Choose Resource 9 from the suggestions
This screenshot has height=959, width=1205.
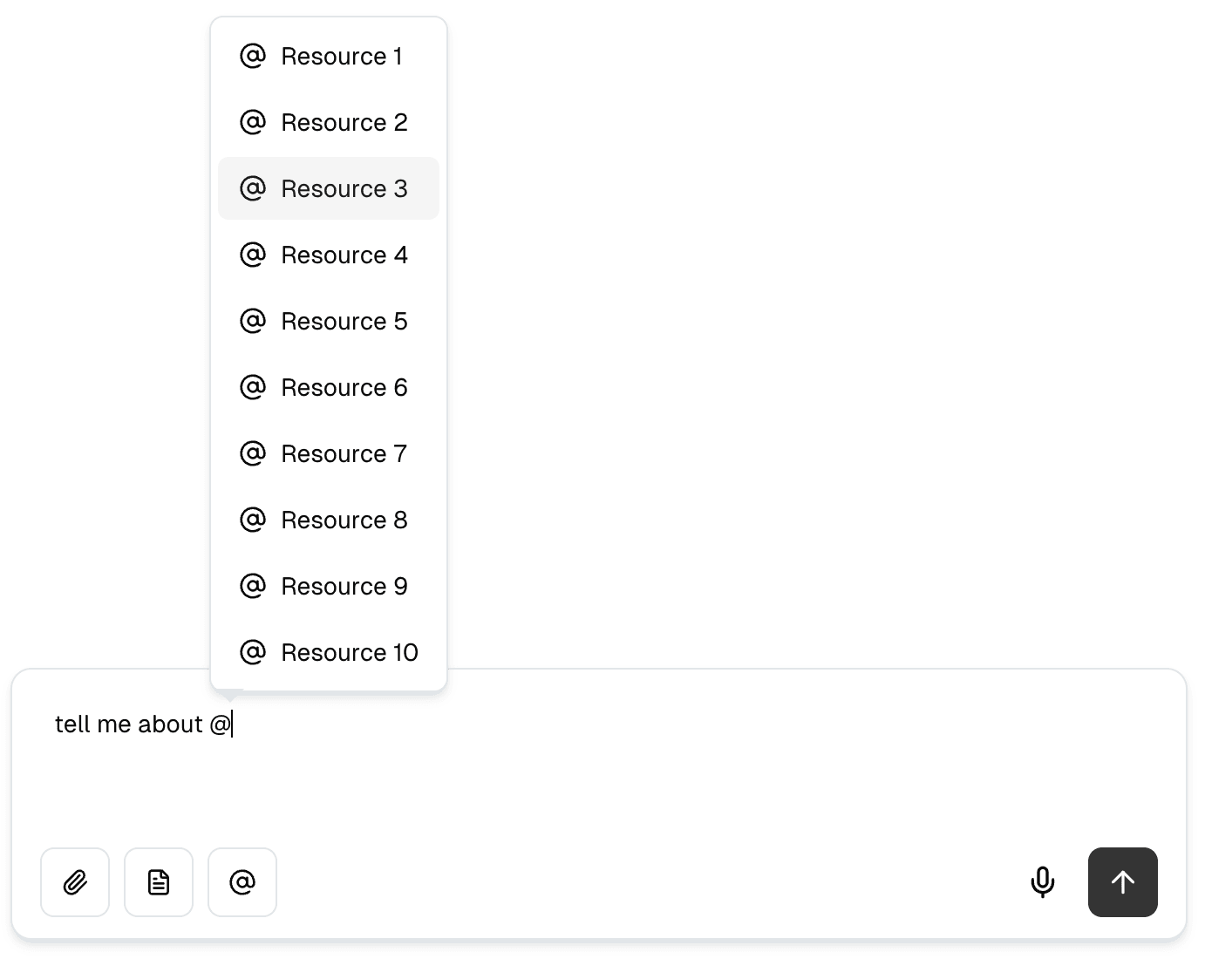(x=329, y=586)
